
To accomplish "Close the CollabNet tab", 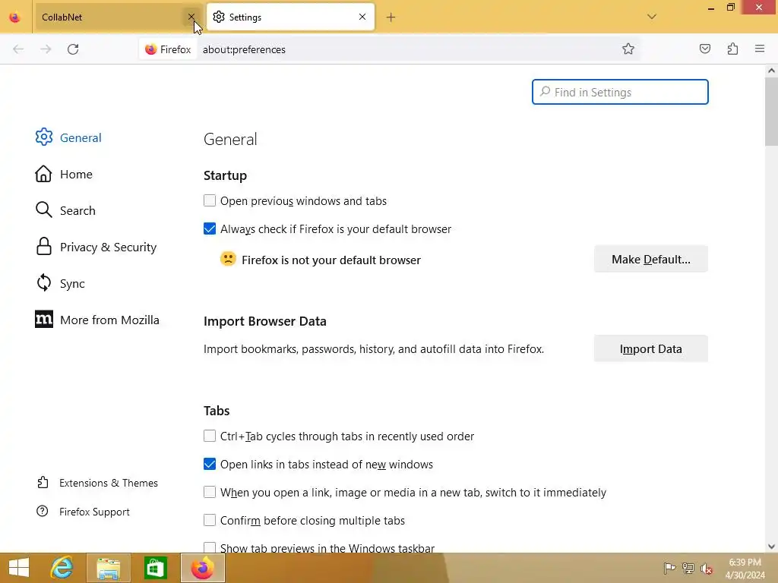I will click(x=191, y=17).
